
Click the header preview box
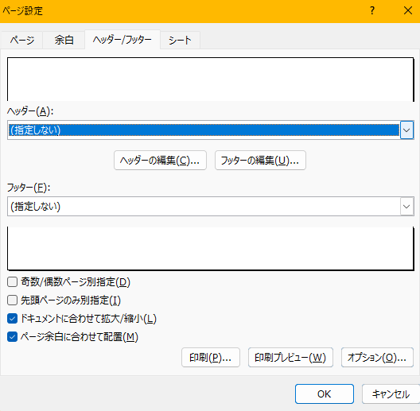211,79
